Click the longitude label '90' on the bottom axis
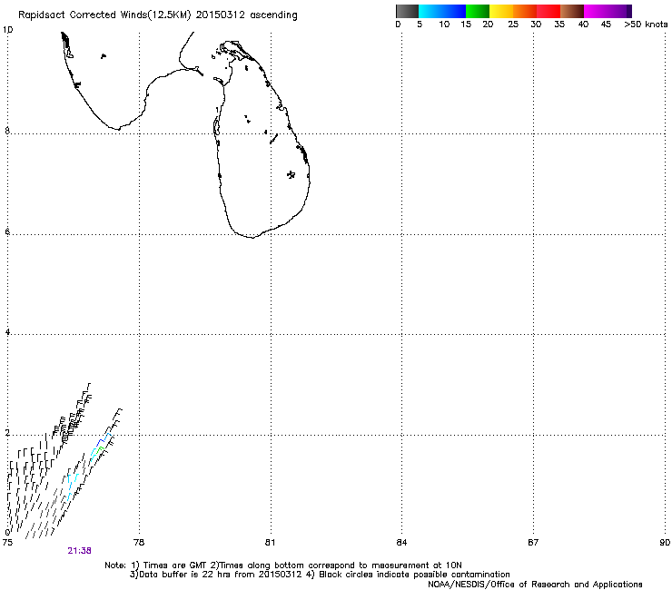Viewport: 672px width, 590px height. click(x=665, y=543)
